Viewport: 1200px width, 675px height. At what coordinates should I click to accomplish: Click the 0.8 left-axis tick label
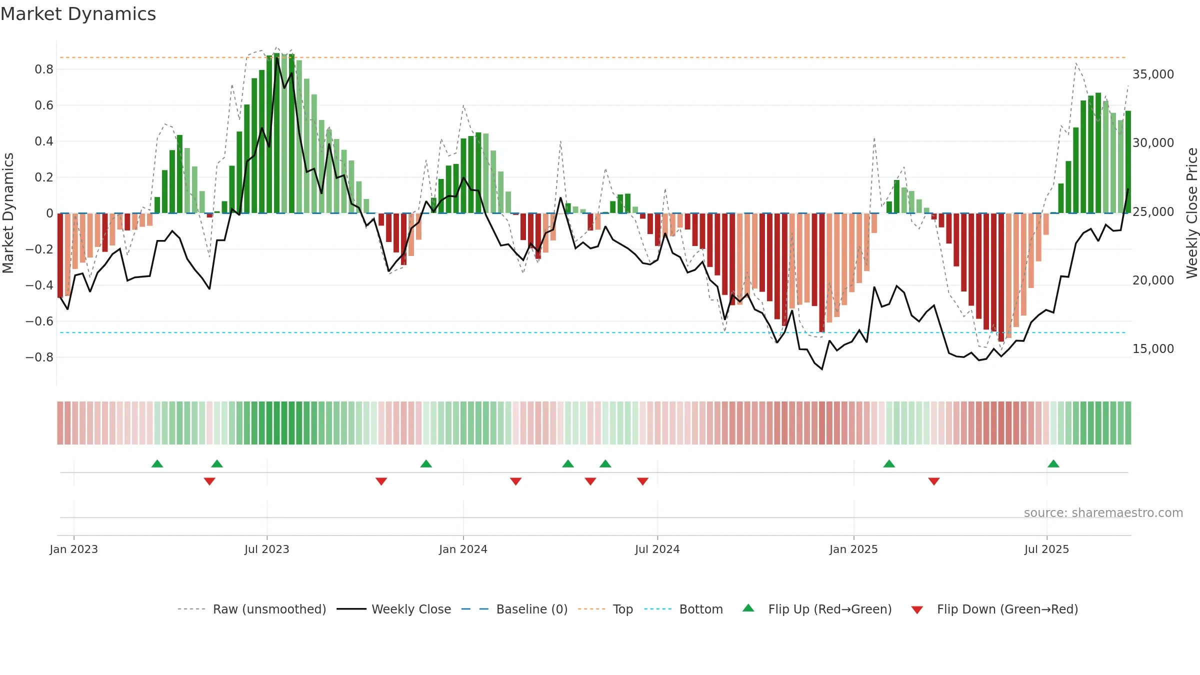pos(44,69)
